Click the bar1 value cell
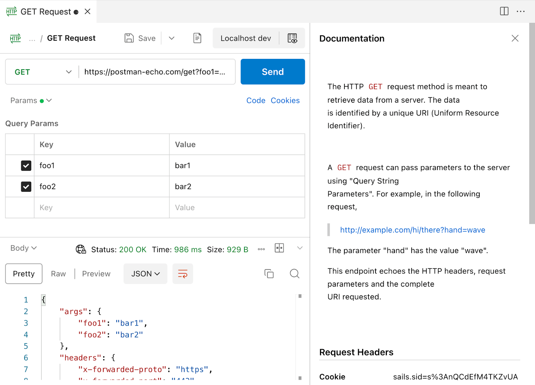The height and width of the screenshot is (385, 535). 237,166
